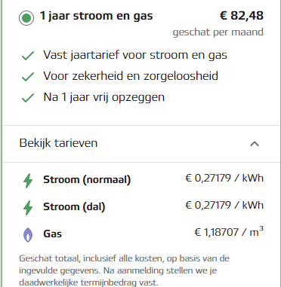The image size is (281, 287).
Task: Collapse the Bekijk tarieven chevron arrow
Action: tap(255, 144)
